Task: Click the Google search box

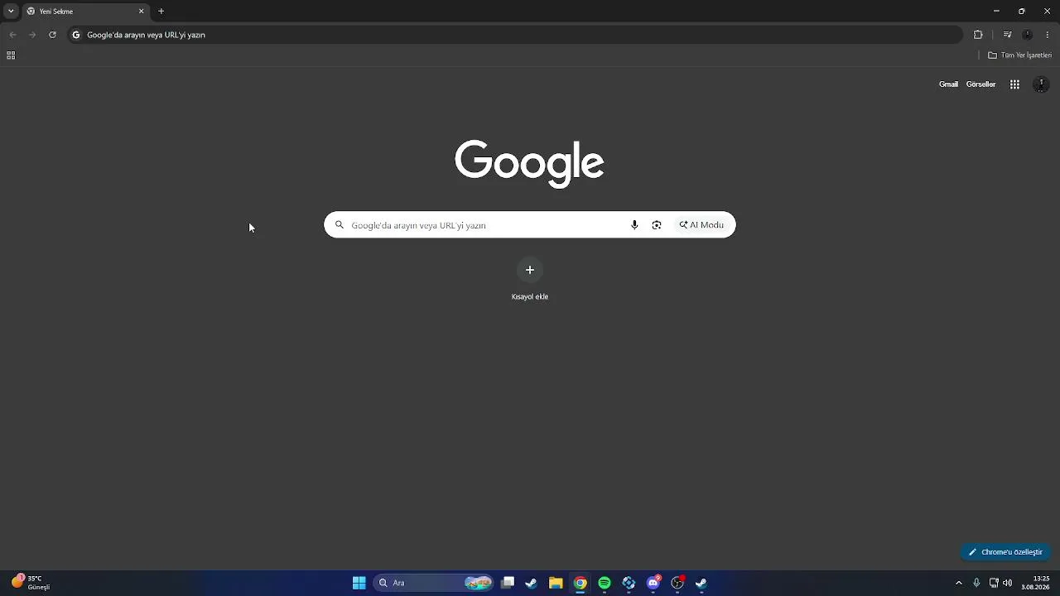Action: [529, 225]
